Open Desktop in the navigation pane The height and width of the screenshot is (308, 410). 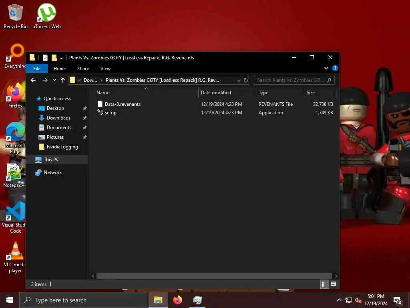tap(55, 108)
